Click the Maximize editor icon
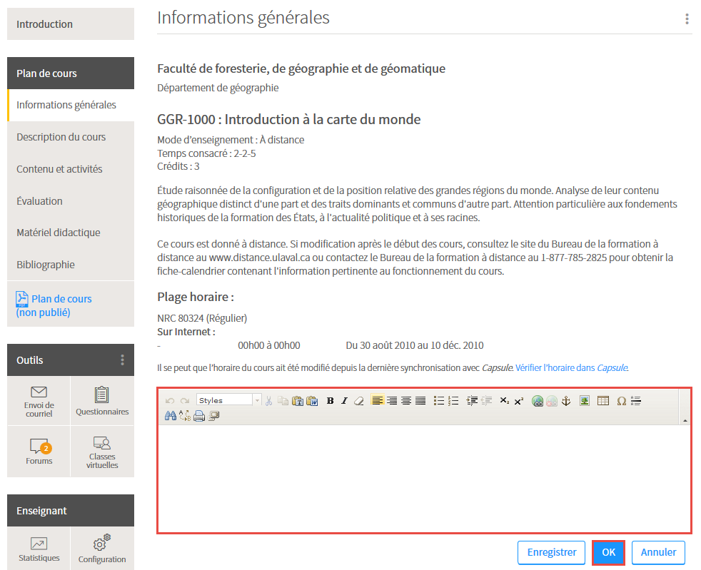 (213, 416)
